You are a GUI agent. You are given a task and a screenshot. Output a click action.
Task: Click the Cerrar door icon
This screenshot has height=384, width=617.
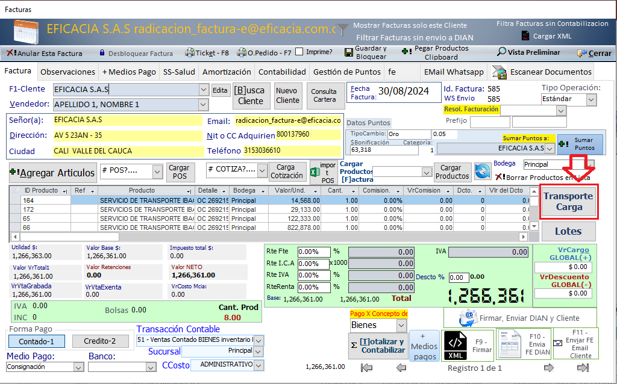click(x=582, y=53)
